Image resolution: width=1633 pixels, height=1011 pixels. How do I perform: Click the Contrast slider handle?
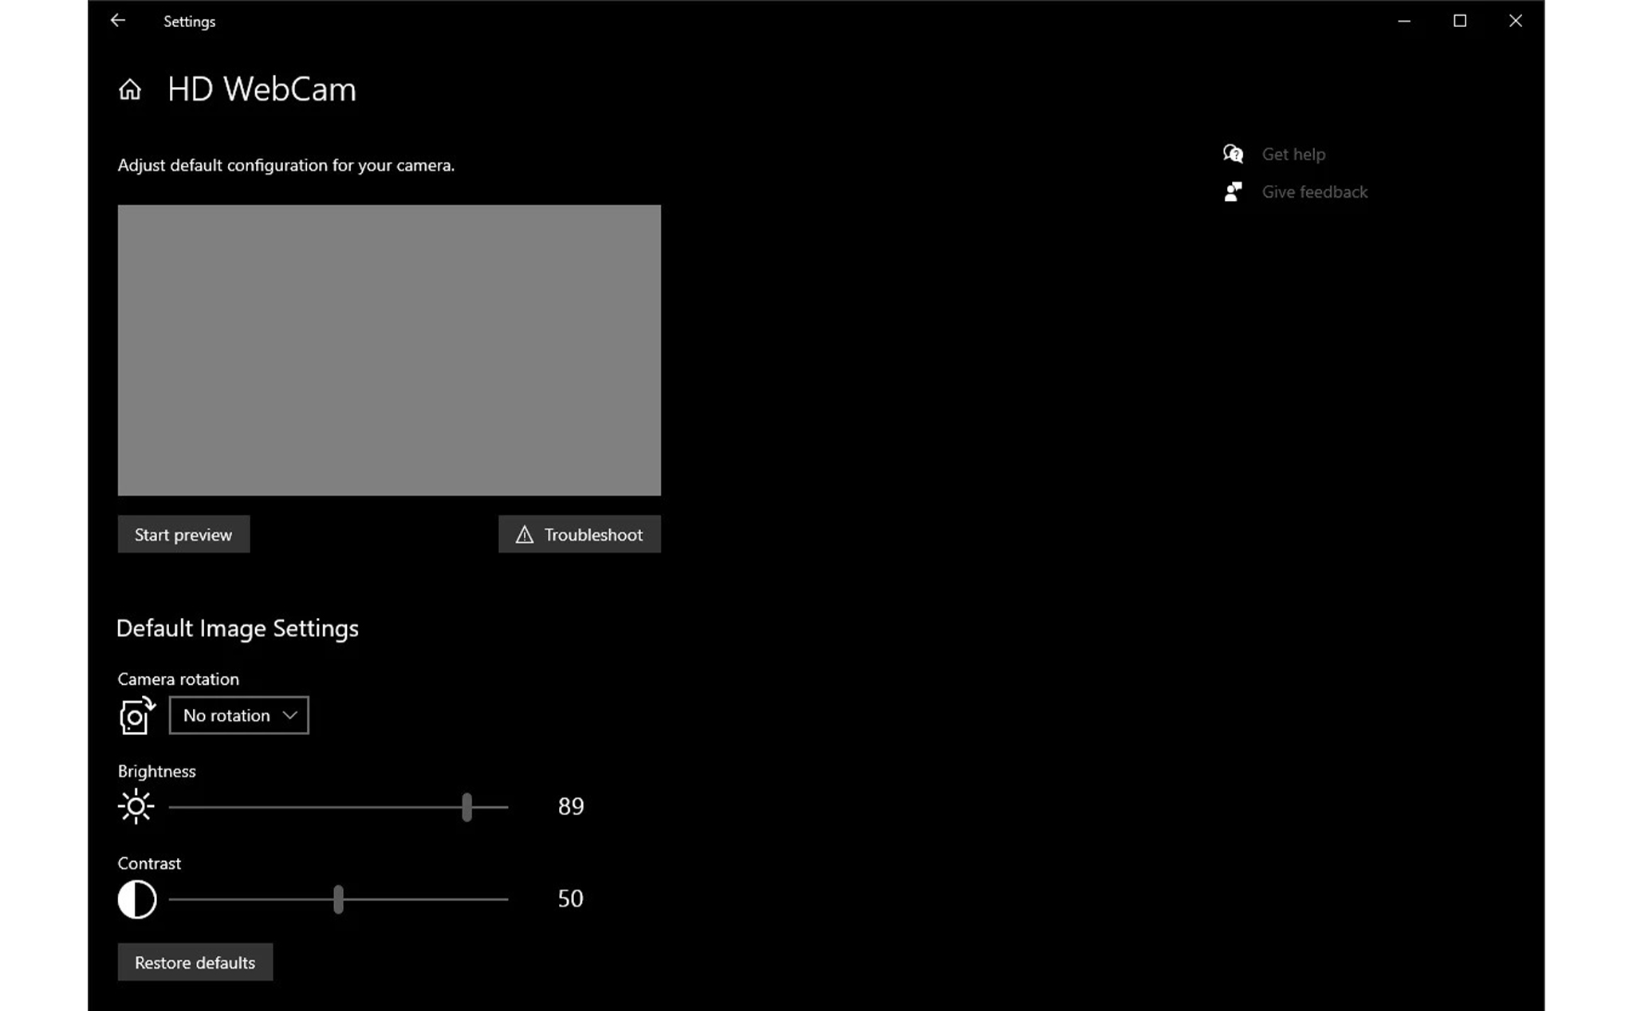coord(339,899)
